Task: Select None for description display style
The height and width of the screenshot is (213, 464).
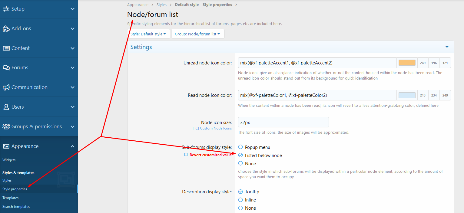Action: [240, 208]
